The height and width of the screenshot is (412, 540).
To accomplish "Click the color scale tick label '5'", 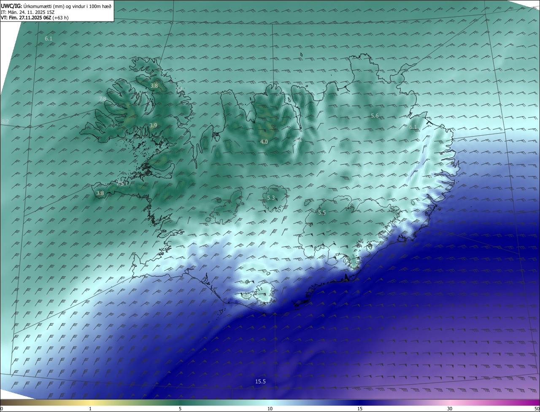I will [180, 409].
